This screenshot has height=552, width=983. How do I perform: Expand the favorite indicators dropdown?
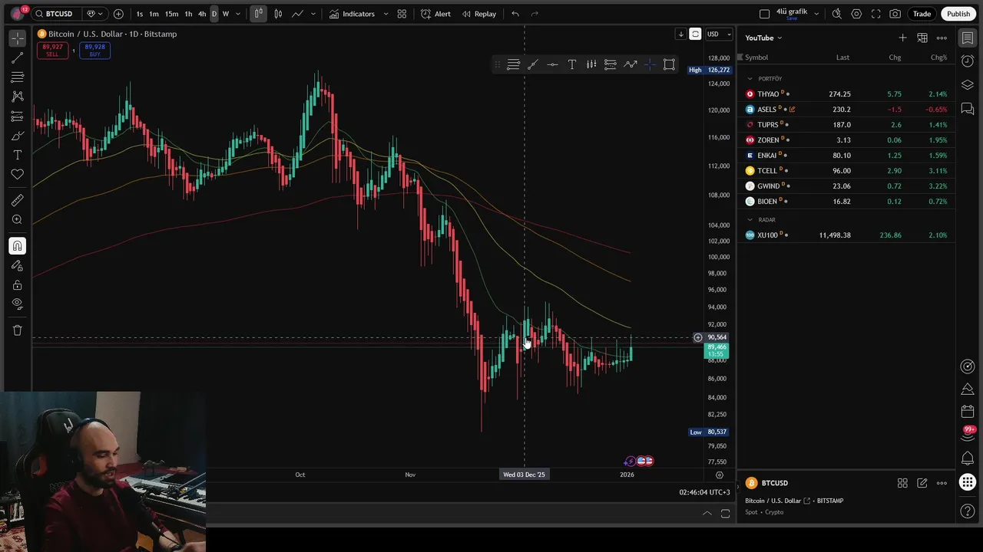(386, 14)
